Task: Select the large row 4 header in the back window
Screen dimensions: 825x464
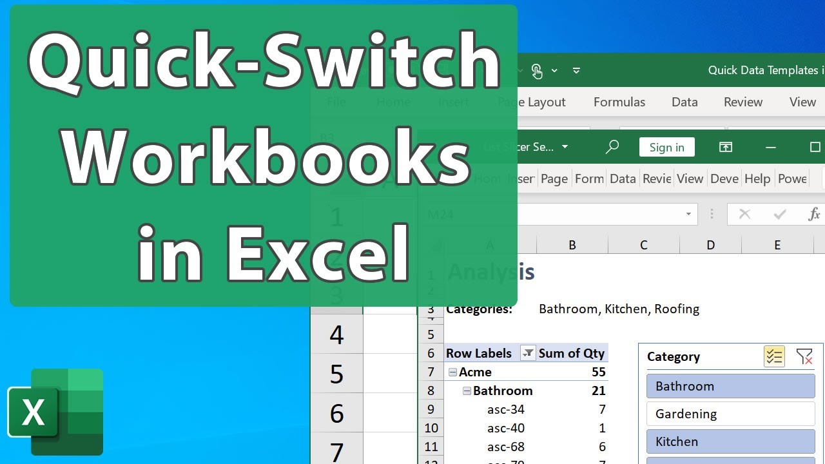Action: point(336,335)
